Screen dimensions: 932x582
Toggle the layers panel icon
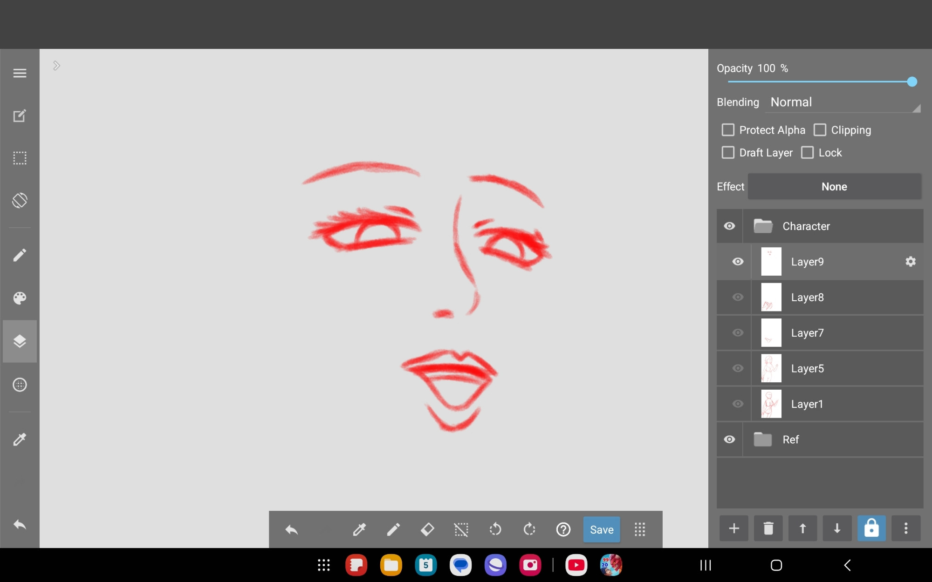coord(20,341)
